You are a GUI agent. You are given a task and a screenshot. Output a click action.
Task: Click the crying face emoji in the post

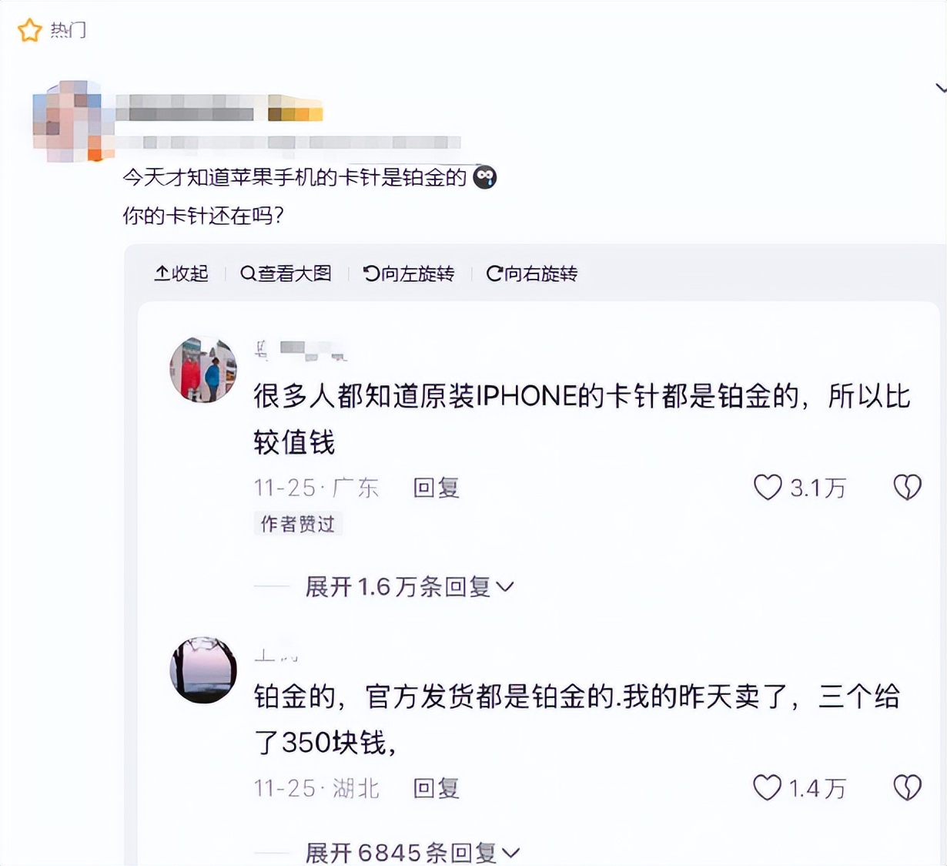(484, 178)
